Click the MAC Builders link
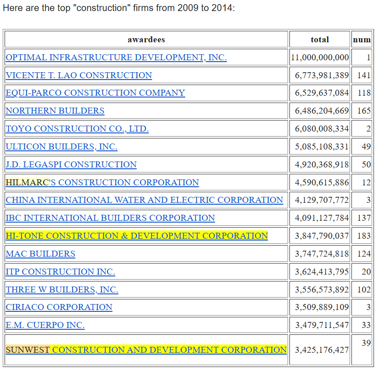 [x=40, y=254]
